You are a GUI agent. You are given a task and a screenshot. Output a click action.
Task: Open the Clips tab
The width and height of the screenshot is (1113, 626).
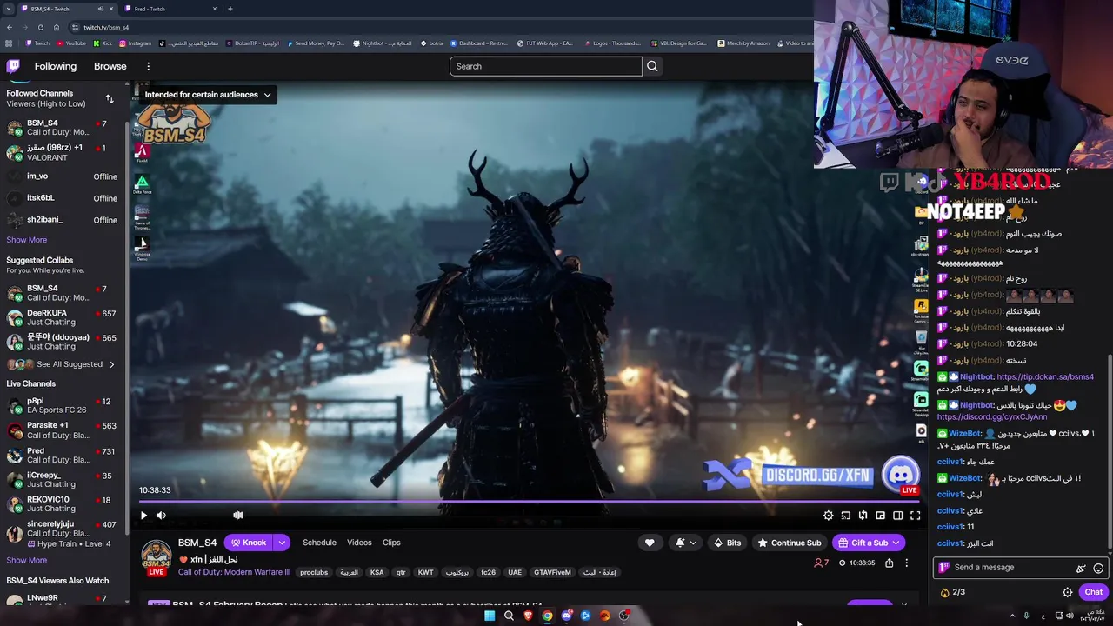[391, 543]
